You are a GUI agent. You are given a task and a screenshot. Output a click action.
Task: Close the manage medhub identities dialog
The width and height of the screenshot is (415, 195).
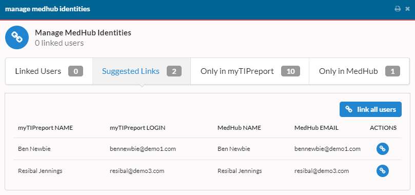click(x=408, y=9)
